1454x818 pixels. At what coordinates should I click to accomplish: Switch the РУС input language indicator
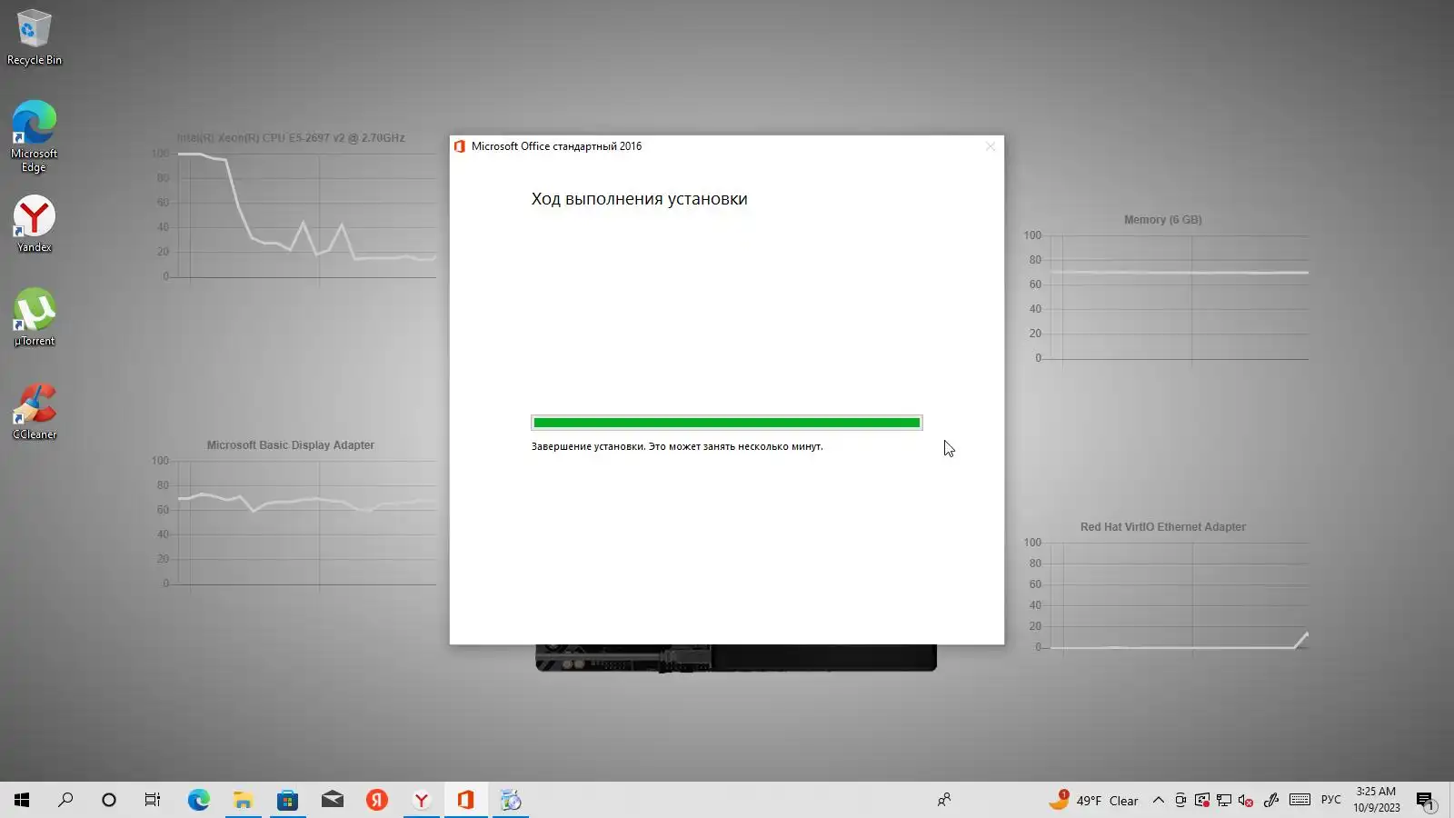coord(1331,800)
